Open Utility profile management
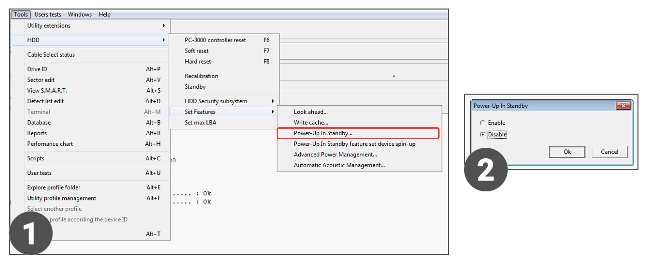 [90, 198]
